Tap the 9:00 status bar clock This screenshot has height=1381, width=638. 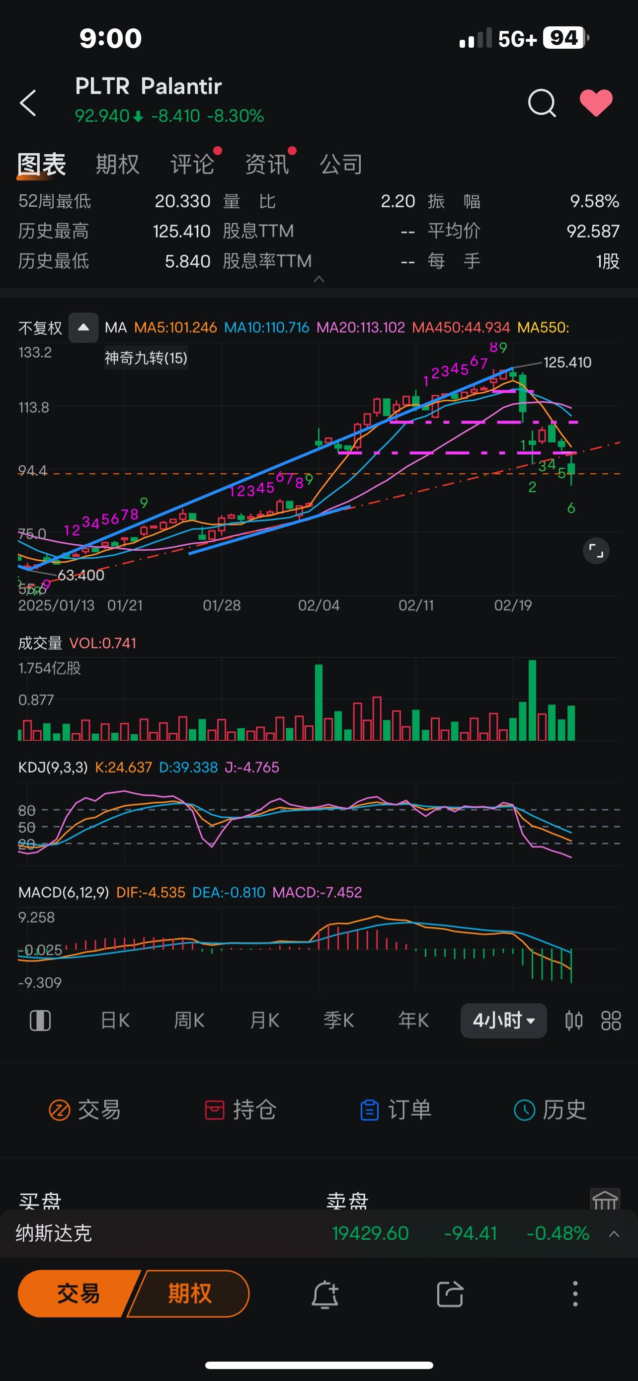click(x=110, y=39)
